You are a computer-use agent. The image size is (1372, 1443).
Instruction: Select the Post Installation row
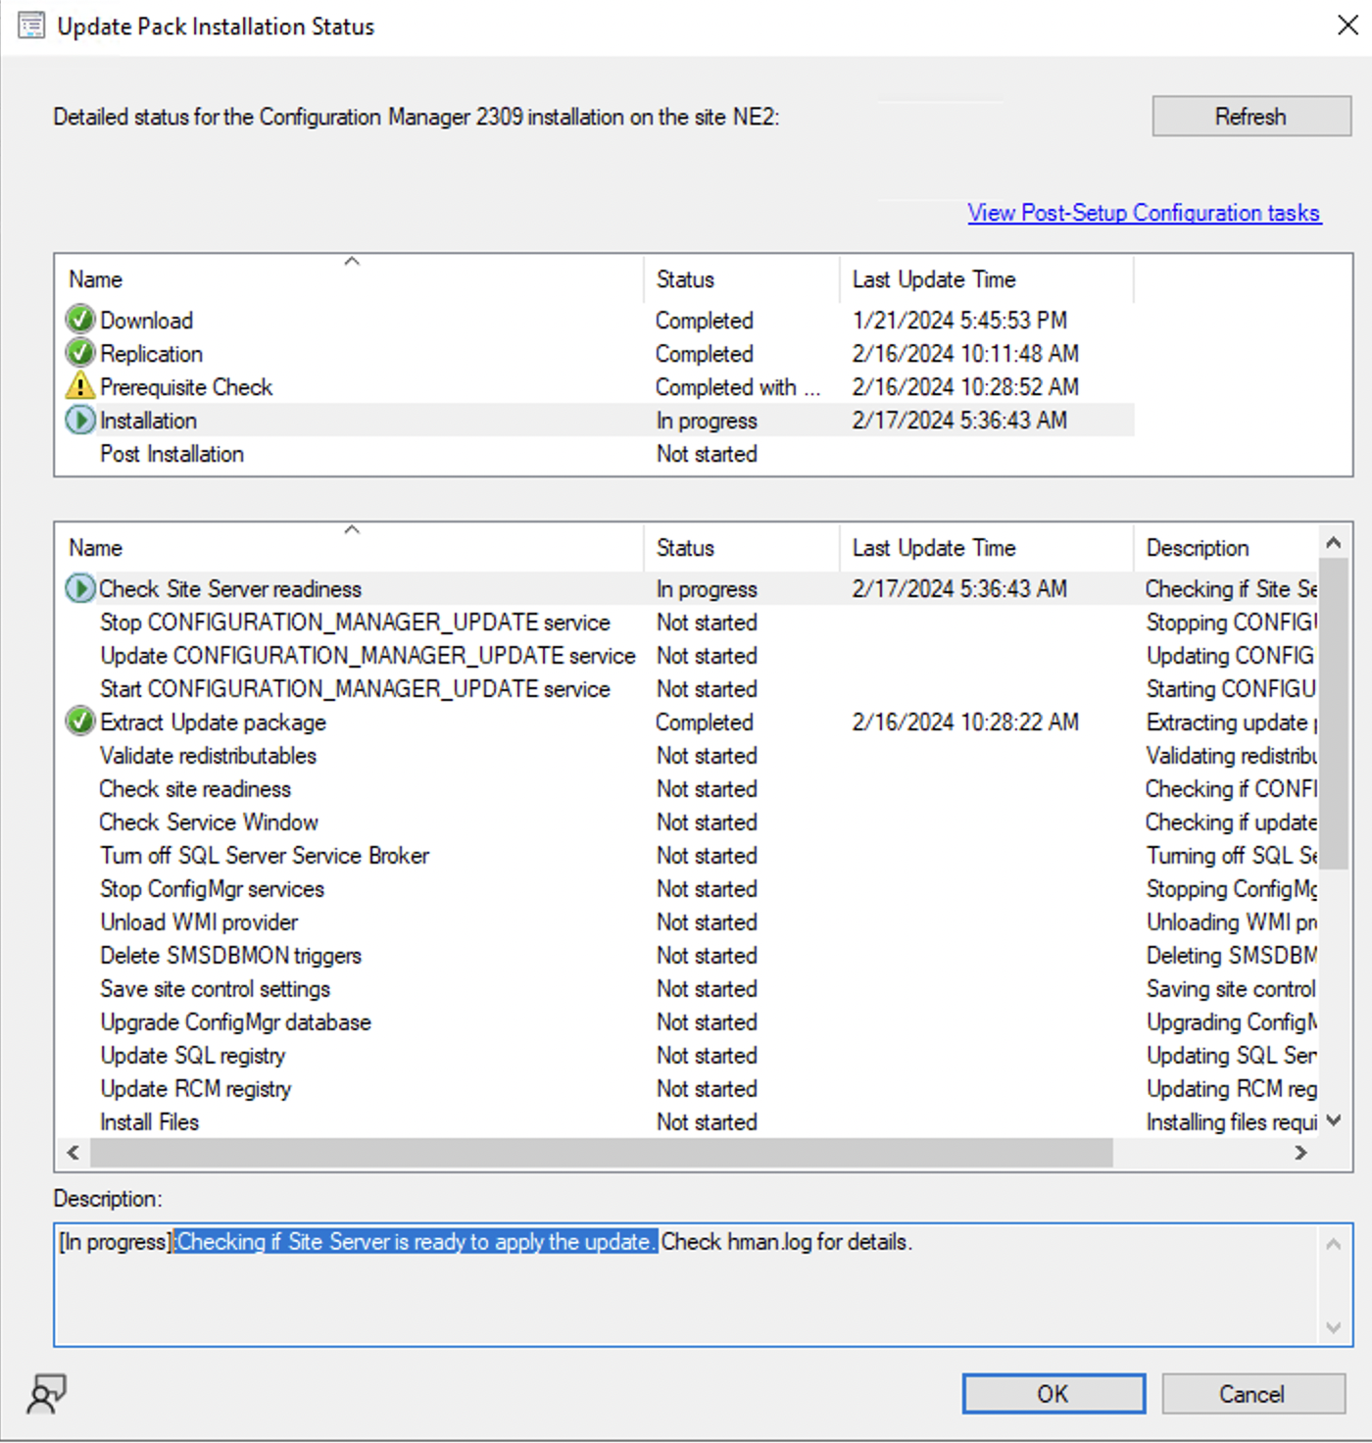pyautogui.click(x=594, y=454)
